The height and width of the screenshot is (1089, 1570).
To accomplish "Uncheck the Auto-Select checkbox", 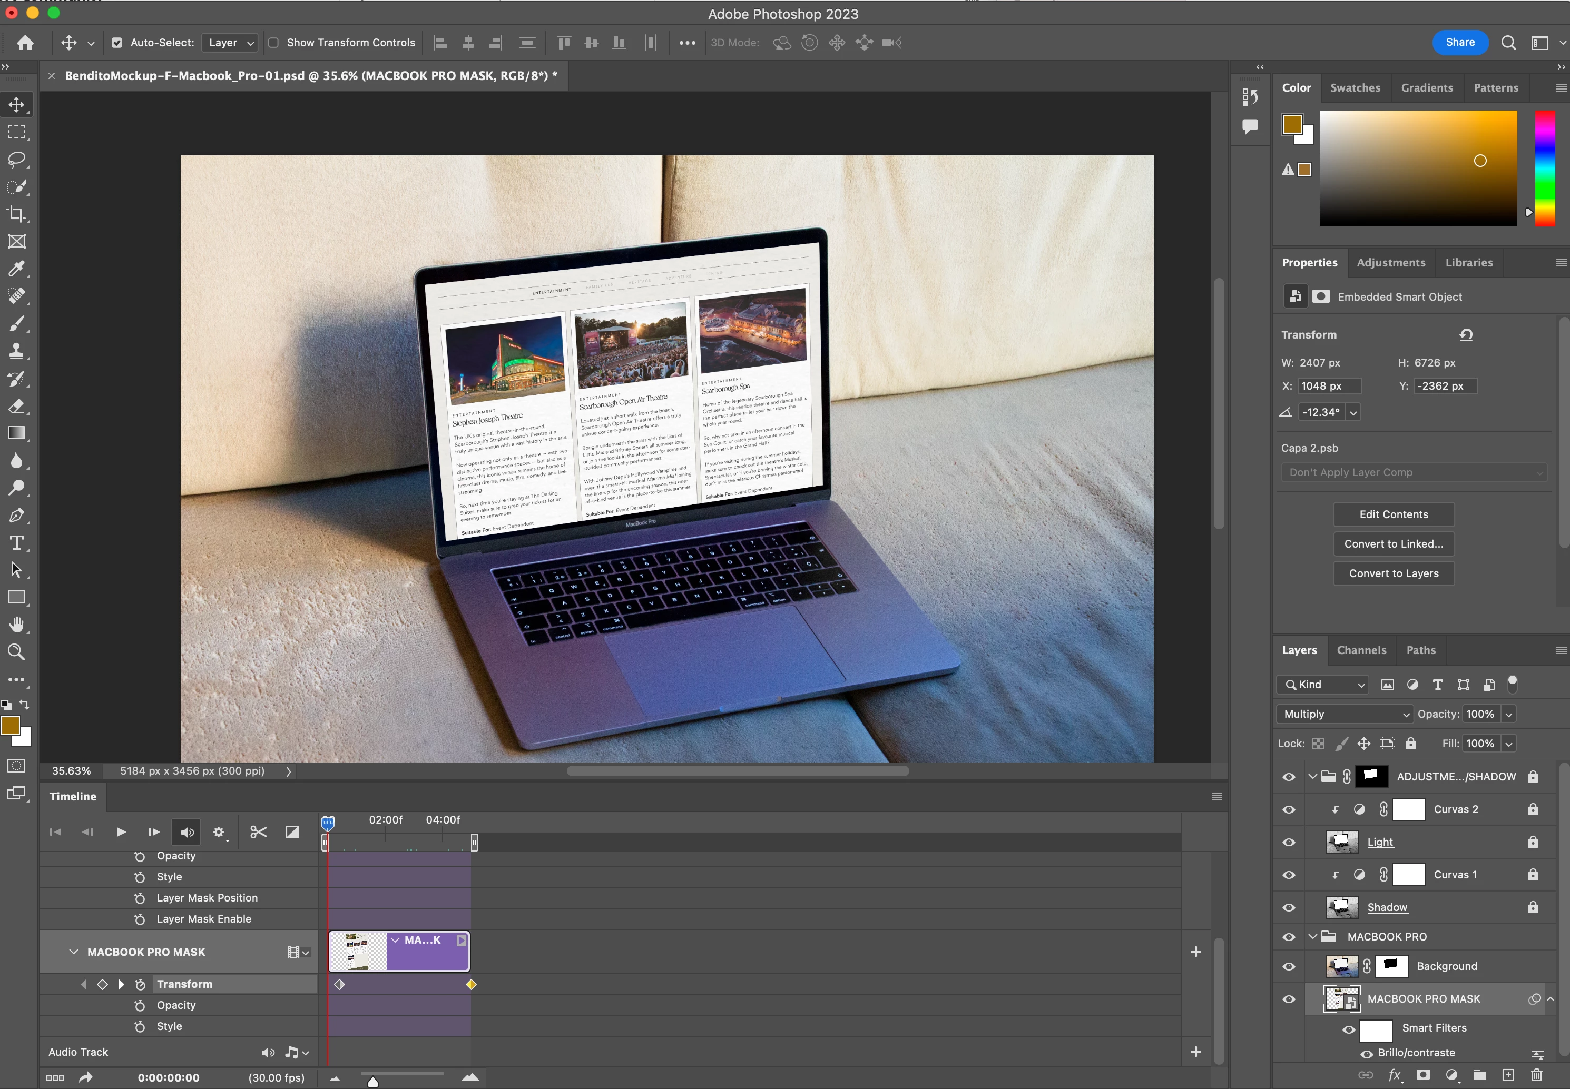I will (x=117, y=42).
